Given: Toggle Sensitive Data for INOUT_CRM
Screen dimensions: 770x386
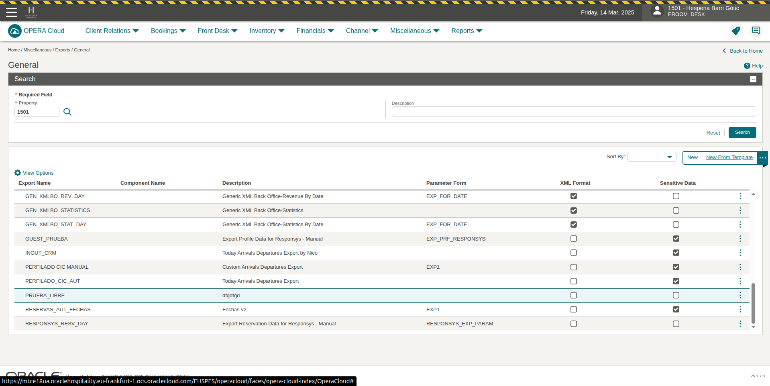Looking at the screenshot, I should tap(676, 253).
